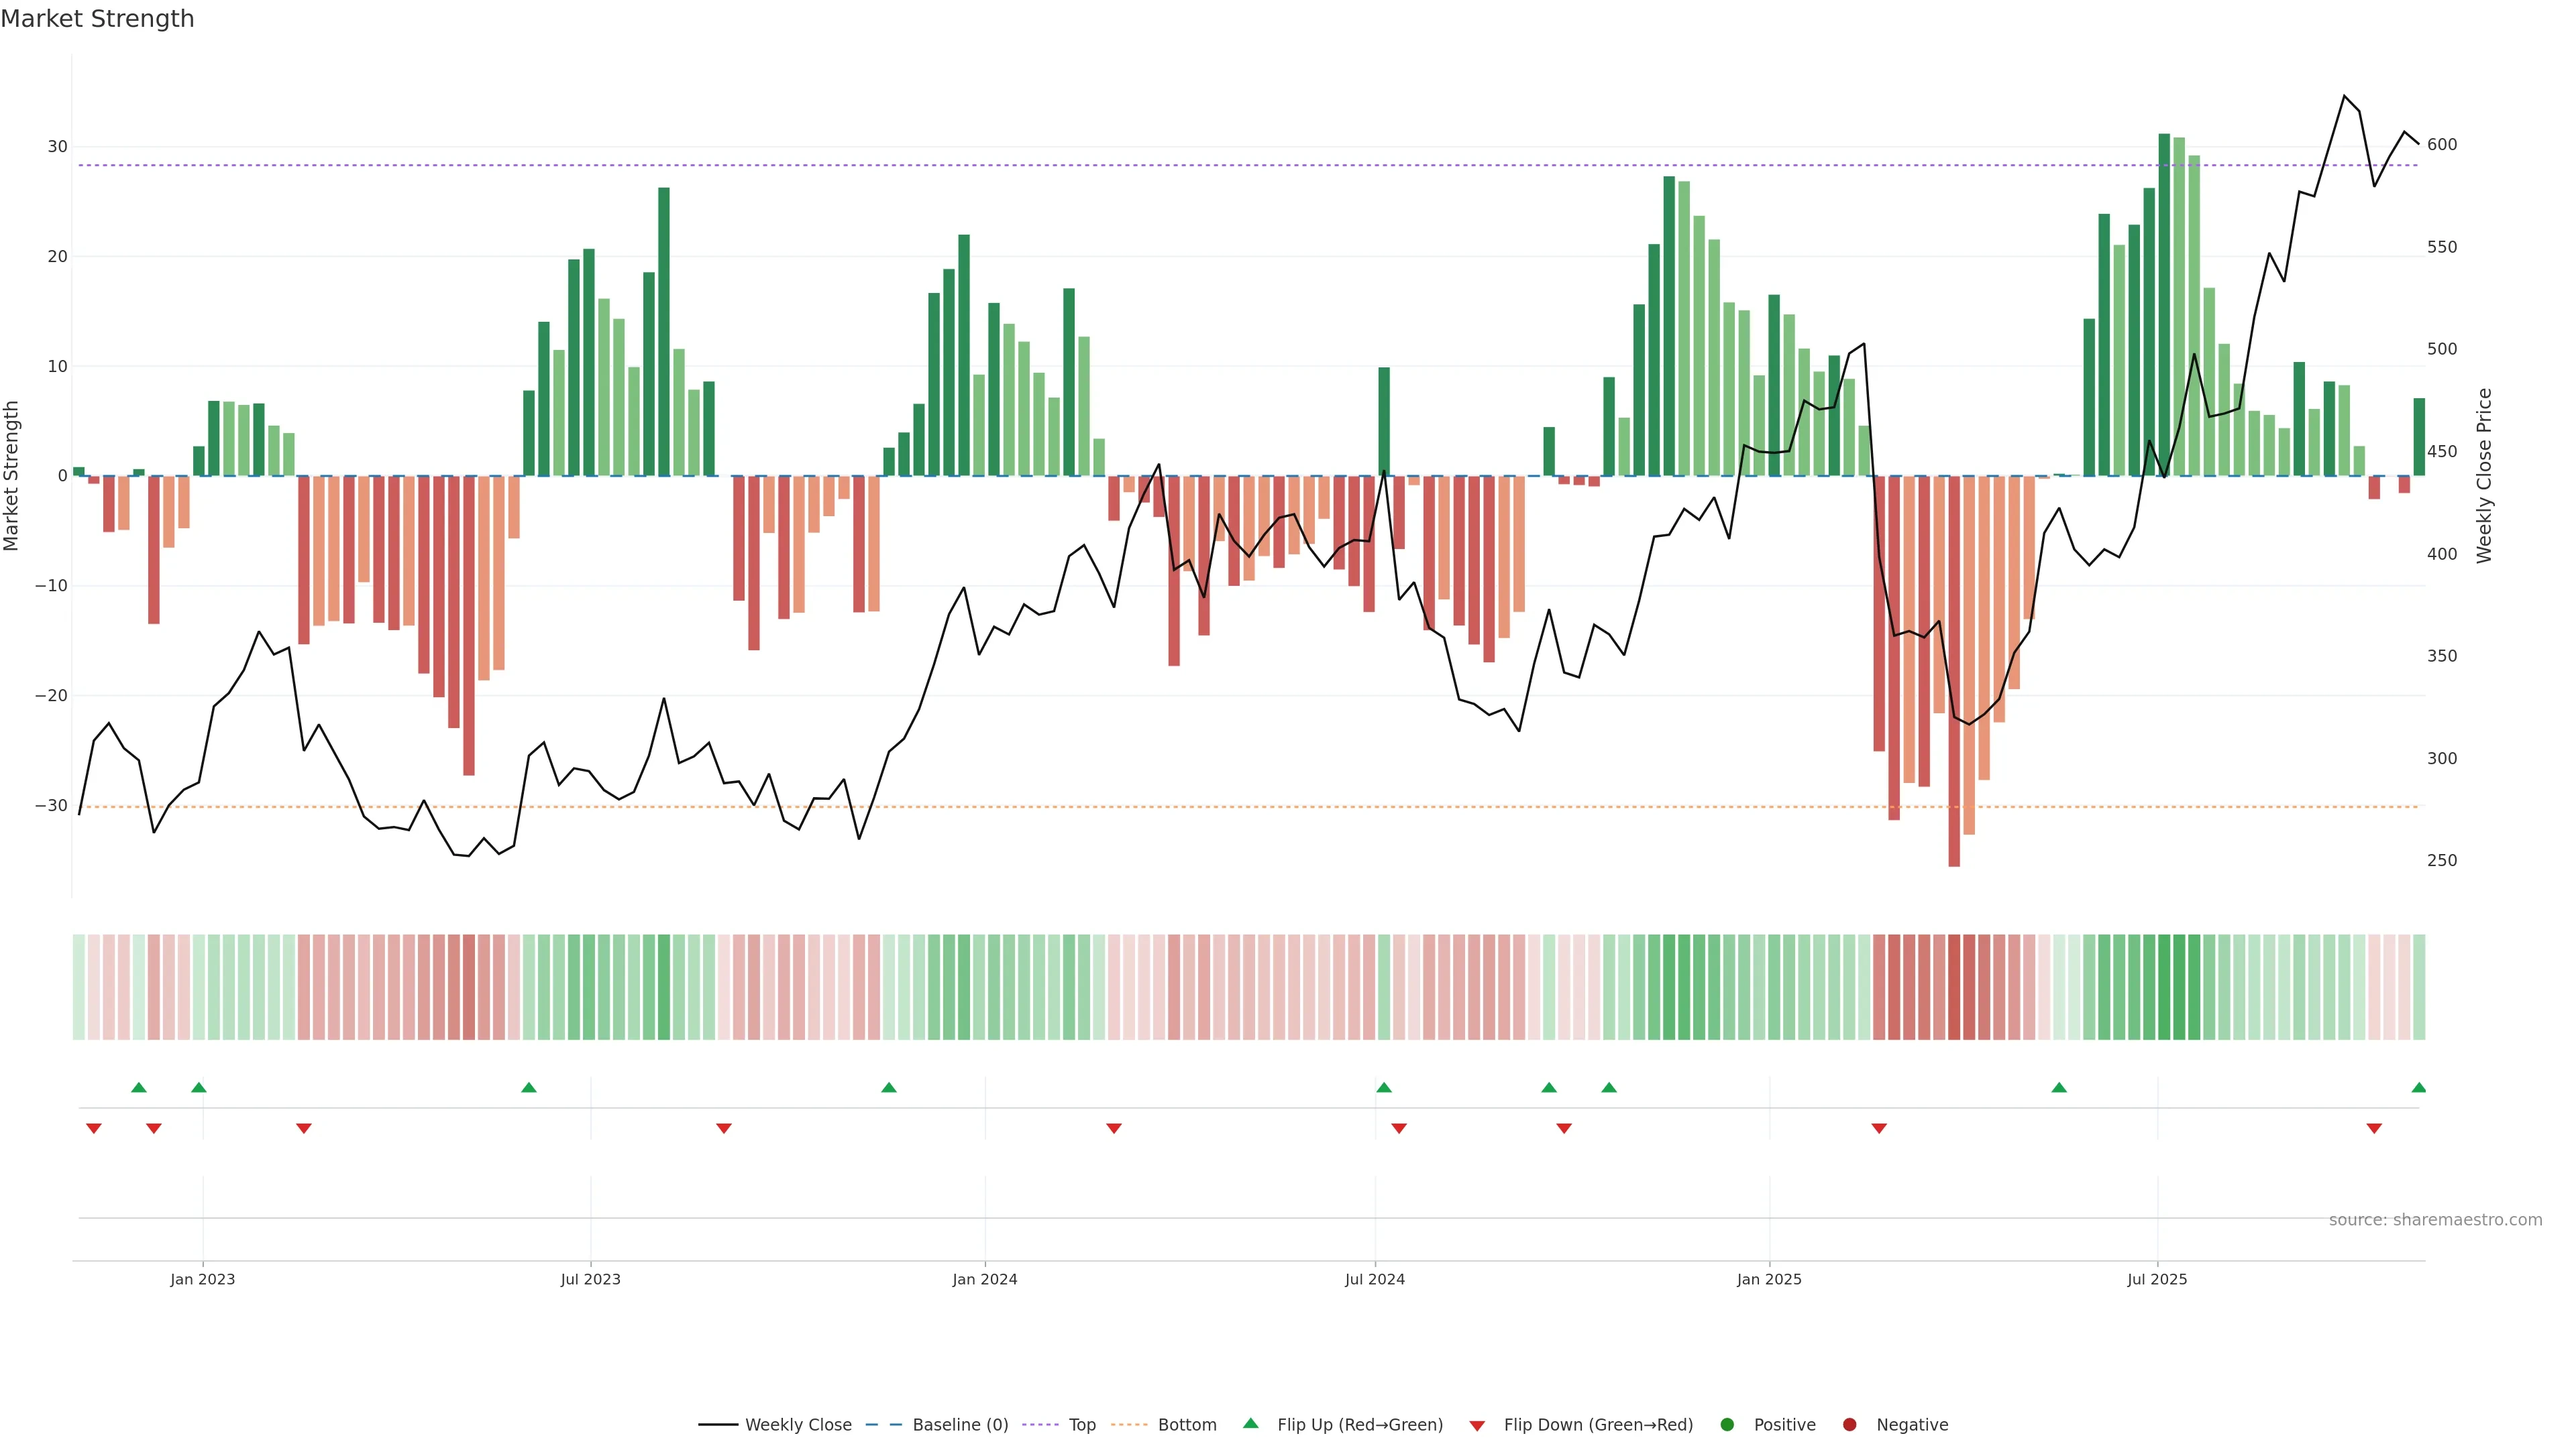Click the red Negative circle legend icon
The image size is (2576, 1448).
(1849, 1424)
